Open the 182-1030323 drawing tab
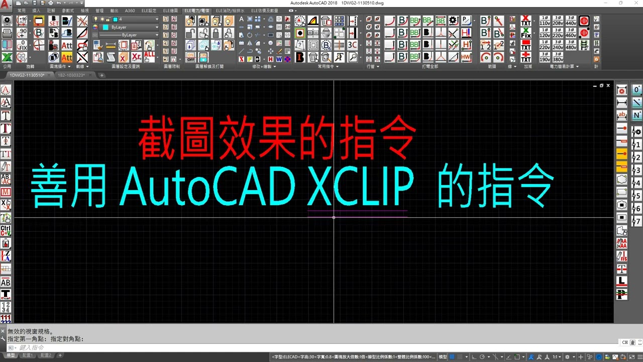The width and height of the screenshot is (643, 362). pos(71,75)
